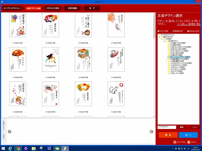Screen dimensions: 202x151
Task: Open File Explorer from the taskbar
Action: pos(34,148)
